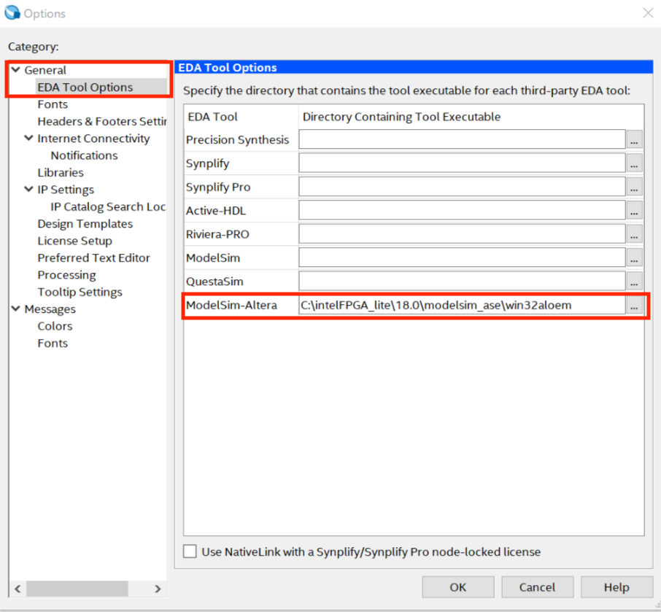Image resolution: width=661 pixels, height=612 pixels.
Task: Collapse the General category tree
Action: [15, 70]
